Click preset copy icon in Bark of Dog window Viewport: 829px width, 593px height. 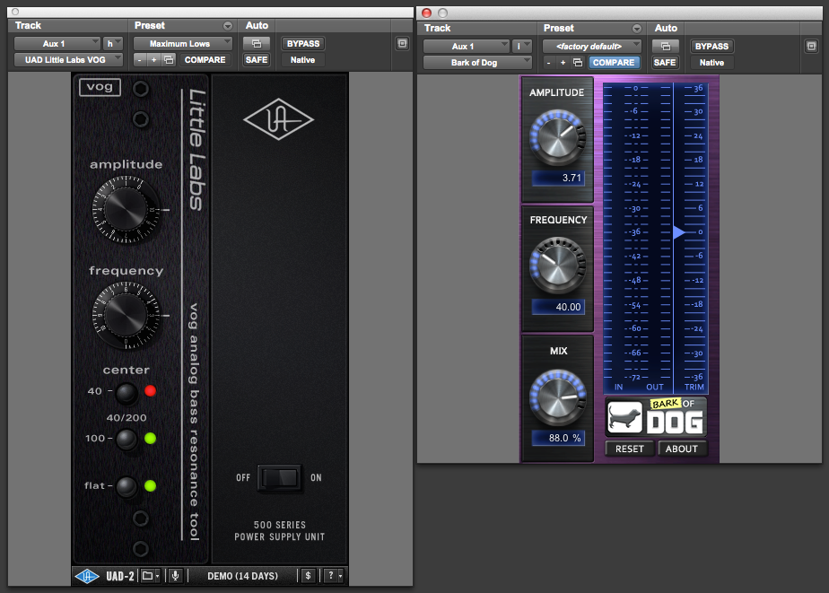click(578, 63)
